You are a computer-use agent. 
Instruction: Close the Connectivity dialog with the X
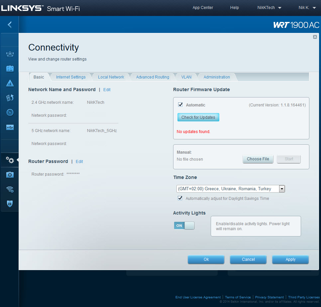[315, 37]
